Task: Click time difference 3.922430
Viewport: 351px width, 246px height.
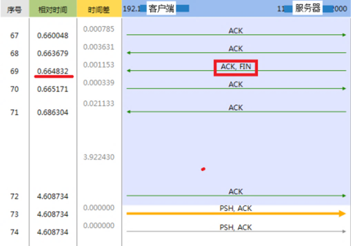Action: click(99, 157)
